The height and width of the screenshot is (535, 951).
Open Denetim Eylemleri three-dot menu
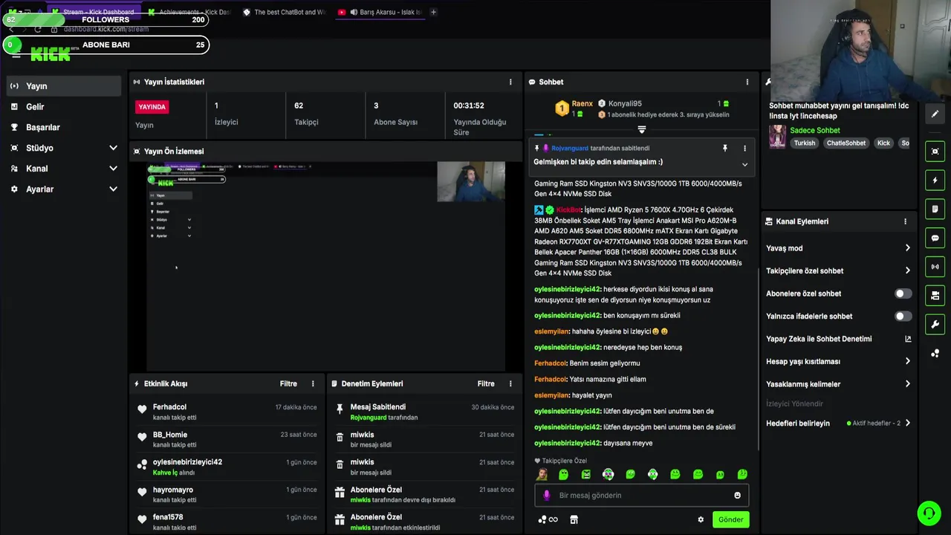pos(510,383)
